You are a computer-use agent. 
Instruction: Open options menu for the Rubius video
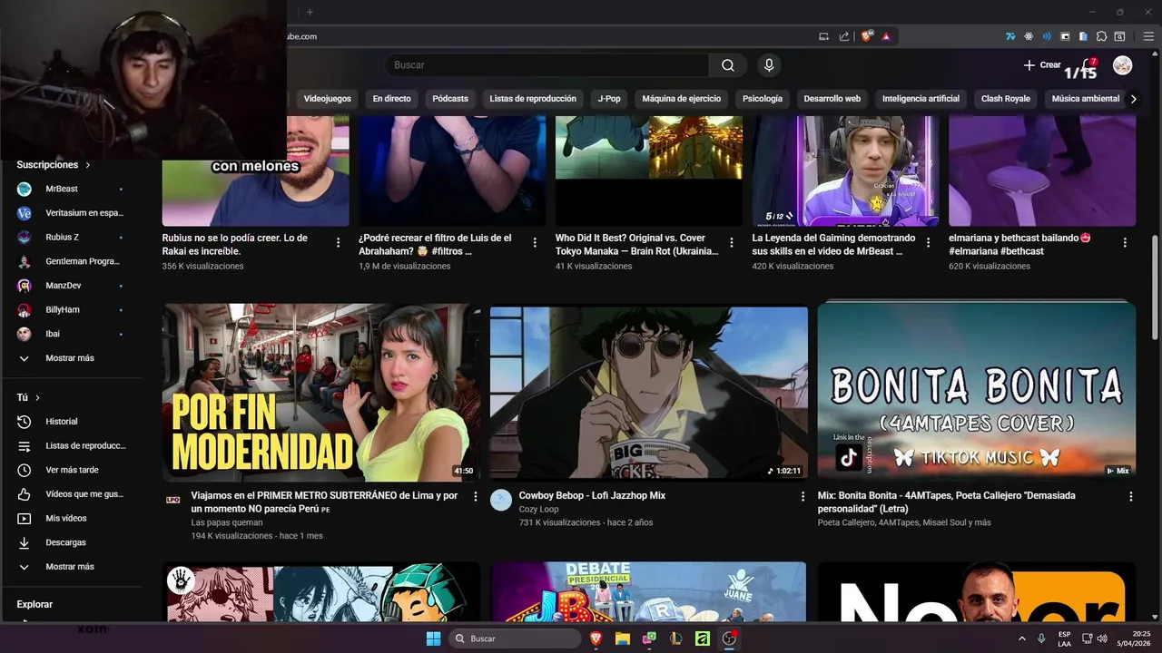click(x=338, y=243)
